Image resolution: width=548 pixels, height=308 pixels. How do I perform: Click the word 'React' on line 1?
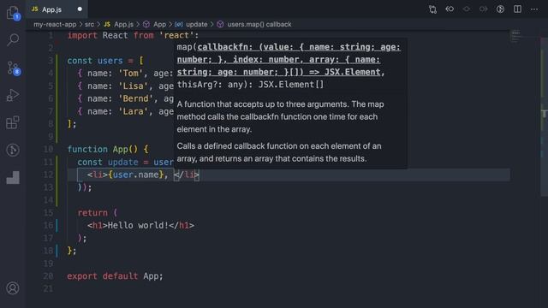click(115, 35)
